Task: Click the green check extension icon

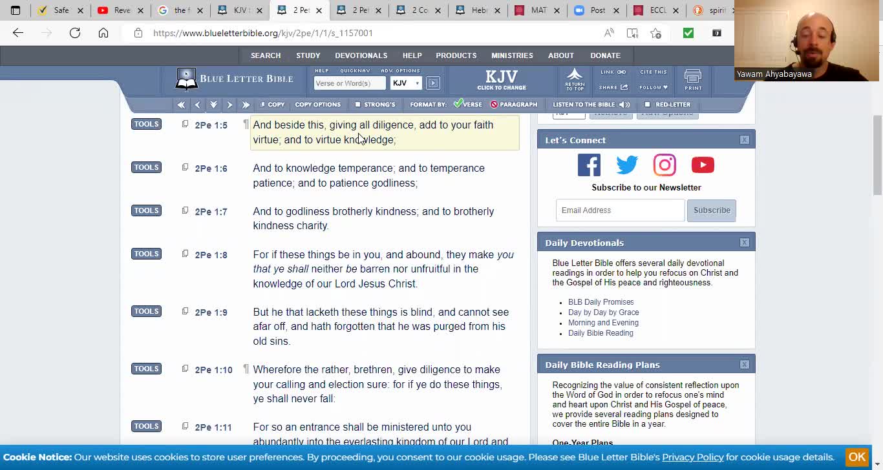Action: pyautogui.click(x=688, y=33)
